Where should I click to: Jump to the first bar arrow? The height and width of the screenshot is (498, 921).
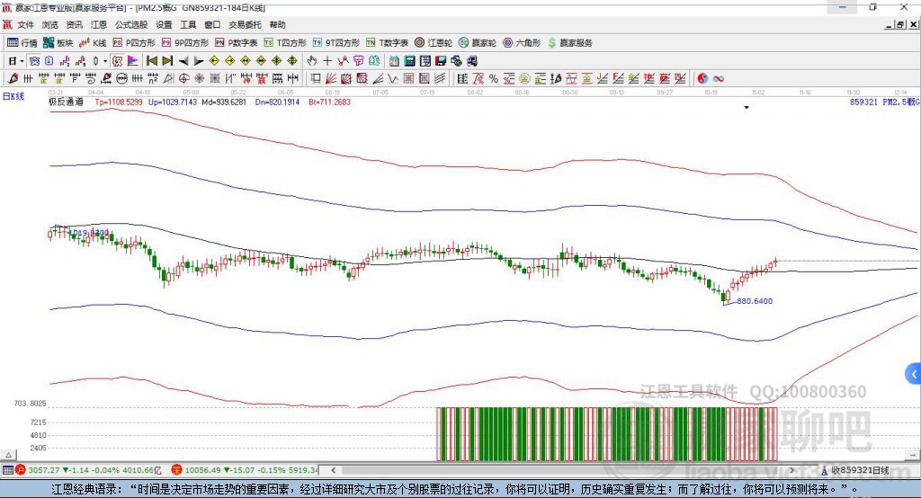coord(152,61)
